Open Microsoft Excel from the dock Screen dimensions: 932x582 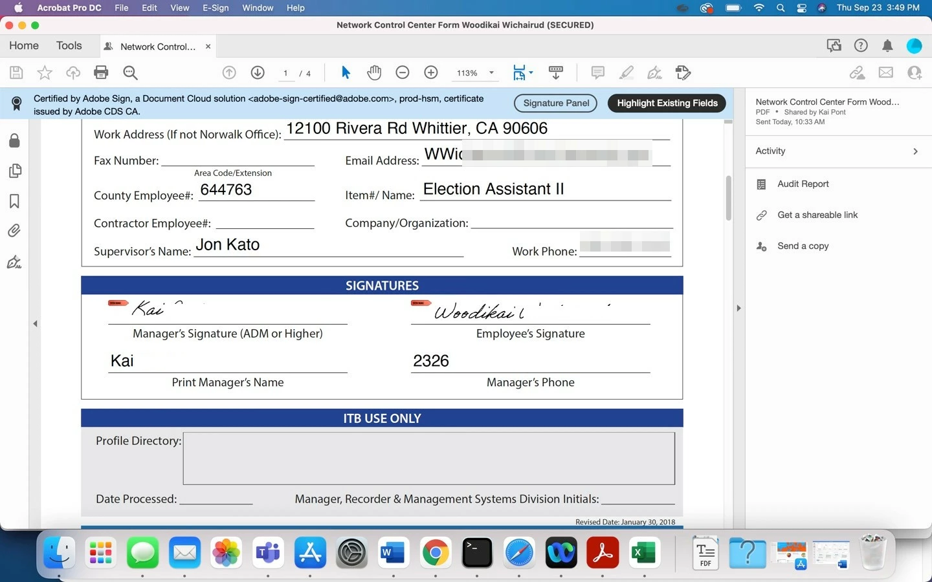[645, 553]
